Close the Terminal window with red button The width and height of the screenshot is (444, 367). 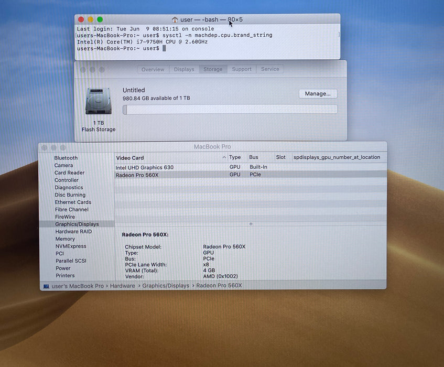[x=81, y=19]
